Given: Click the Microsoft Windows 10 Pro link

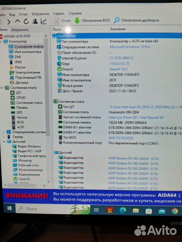Looking at the screenshot, I should (x=130, y=47).
